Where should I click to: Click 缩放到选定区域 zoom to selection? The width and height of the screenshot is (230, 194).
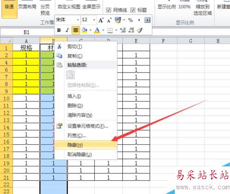pos(203,10)
